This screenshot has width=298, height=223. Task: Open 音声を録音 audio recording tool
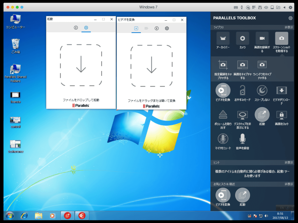tap(243, 141)
